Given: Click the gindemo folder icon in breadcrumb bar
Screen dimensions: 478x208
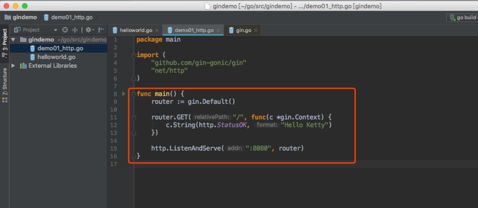Looking at the screenshot, I should click(x=8, y=17).
